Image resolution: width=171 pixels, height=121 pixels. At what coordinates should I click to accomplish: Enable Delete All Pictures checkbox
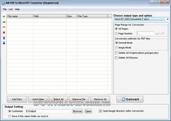116,58
